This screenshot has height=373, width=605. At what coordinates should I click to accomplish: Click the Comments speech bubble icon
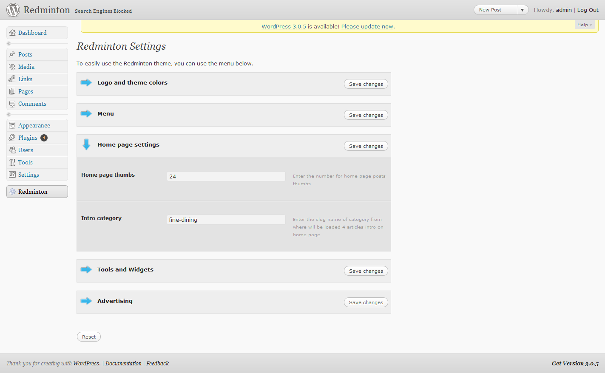[x=12, y=104]
